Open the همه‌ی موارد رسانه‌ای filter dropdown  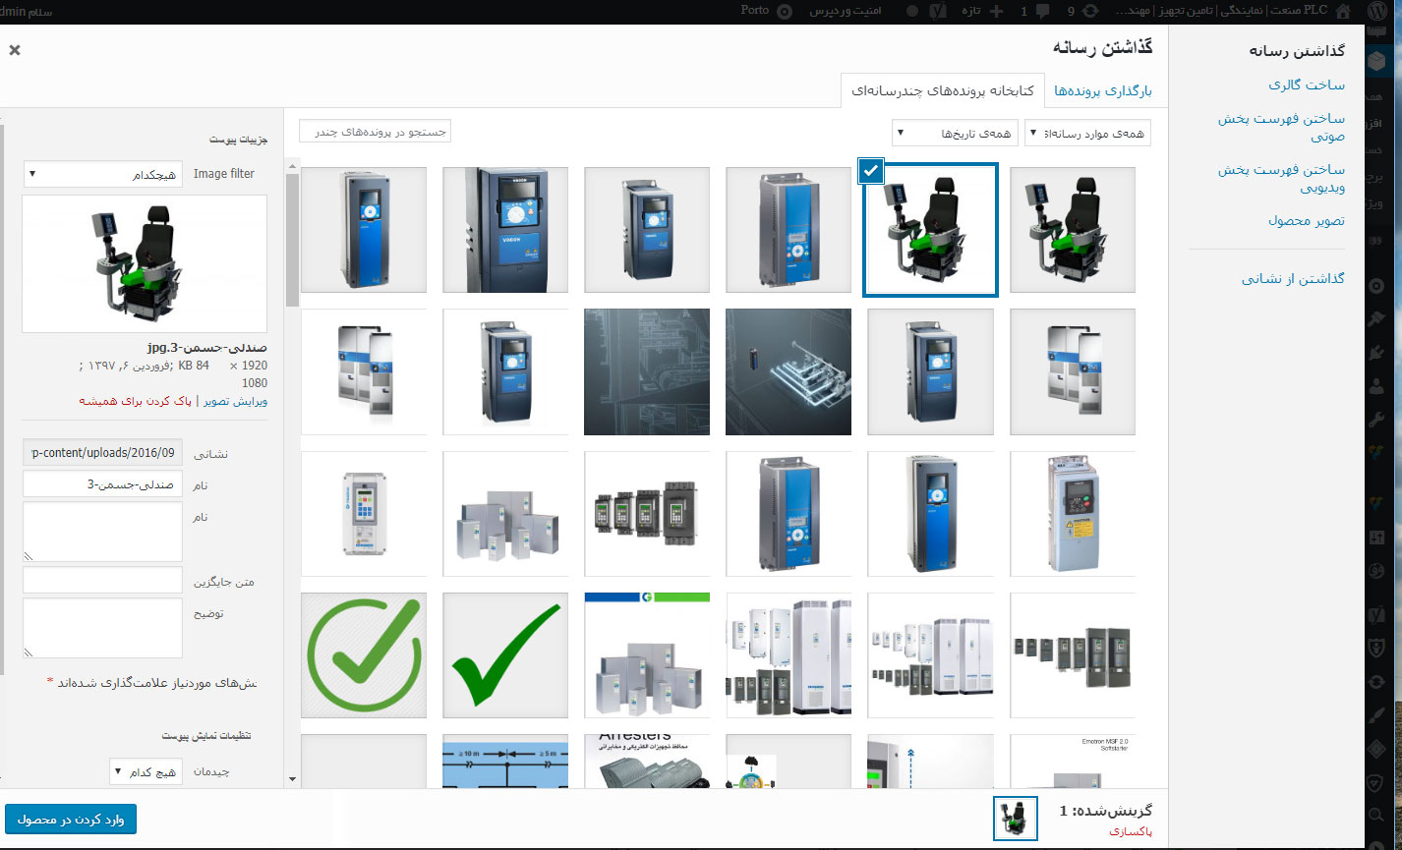tap(1087, 133)
